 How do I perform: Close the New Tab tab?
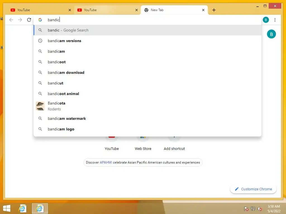(x=203, y=10)
